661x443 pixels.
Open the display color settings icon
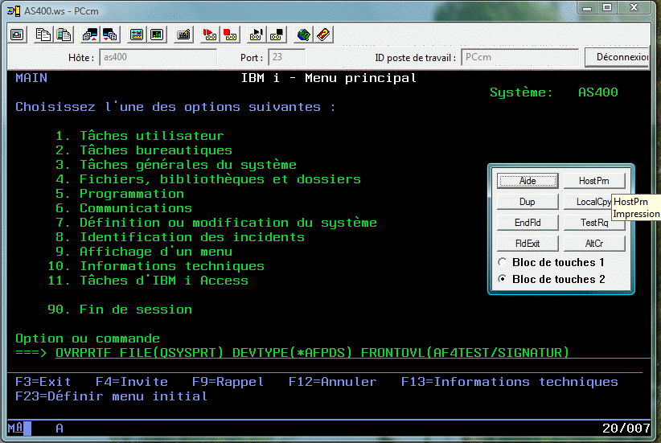pyautogui.click(x=137, y=35)
